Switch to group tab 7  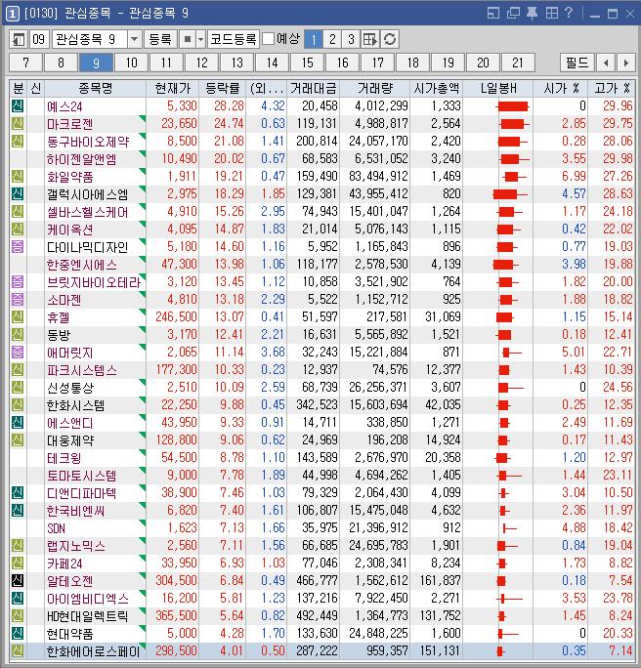[26, 63]
